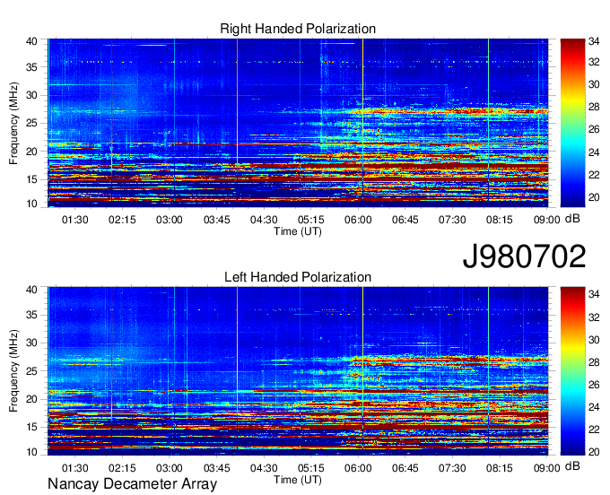Click "Time (UT)" label under the right-handed plot

[x=298, y=231]
